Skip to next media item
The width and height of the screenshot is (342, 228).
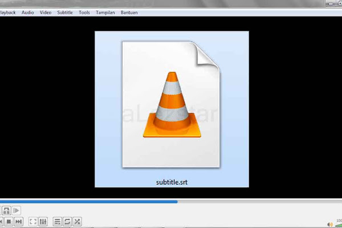click(x=19, y=222)
